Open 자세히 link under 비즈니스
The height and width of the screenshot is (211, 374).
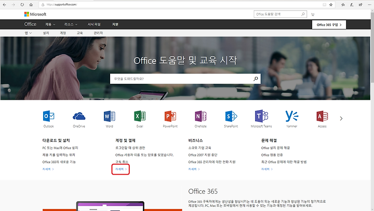194,169
